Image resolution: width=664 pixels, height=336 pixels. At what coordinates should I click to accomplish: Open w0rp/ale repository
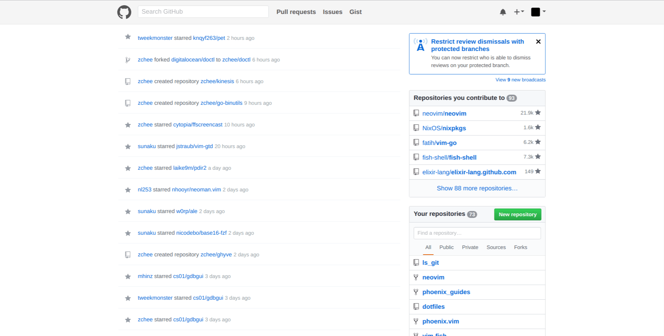point(187,211)
